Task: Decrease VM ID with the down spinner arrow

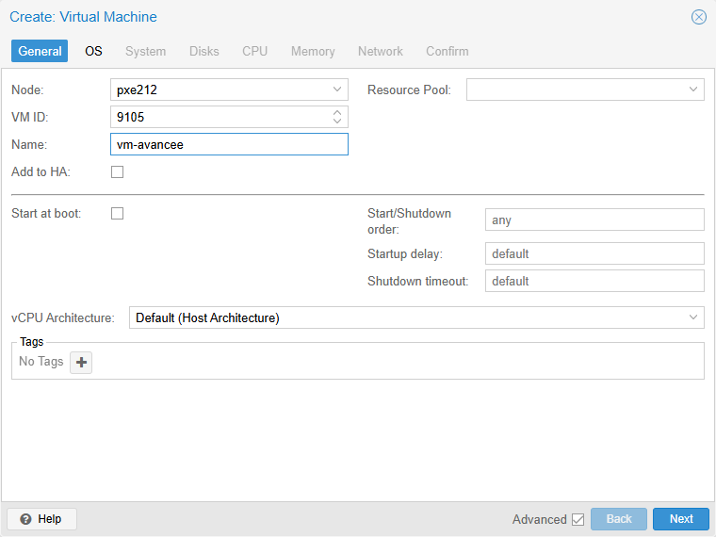Action: 337,122
